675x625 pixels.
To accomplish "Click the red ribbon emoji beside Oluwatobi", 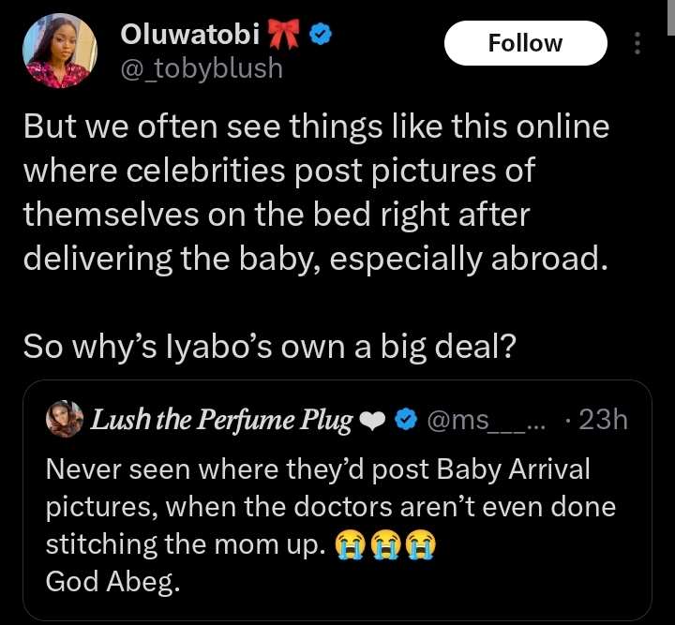I will (x=280, y=36).
